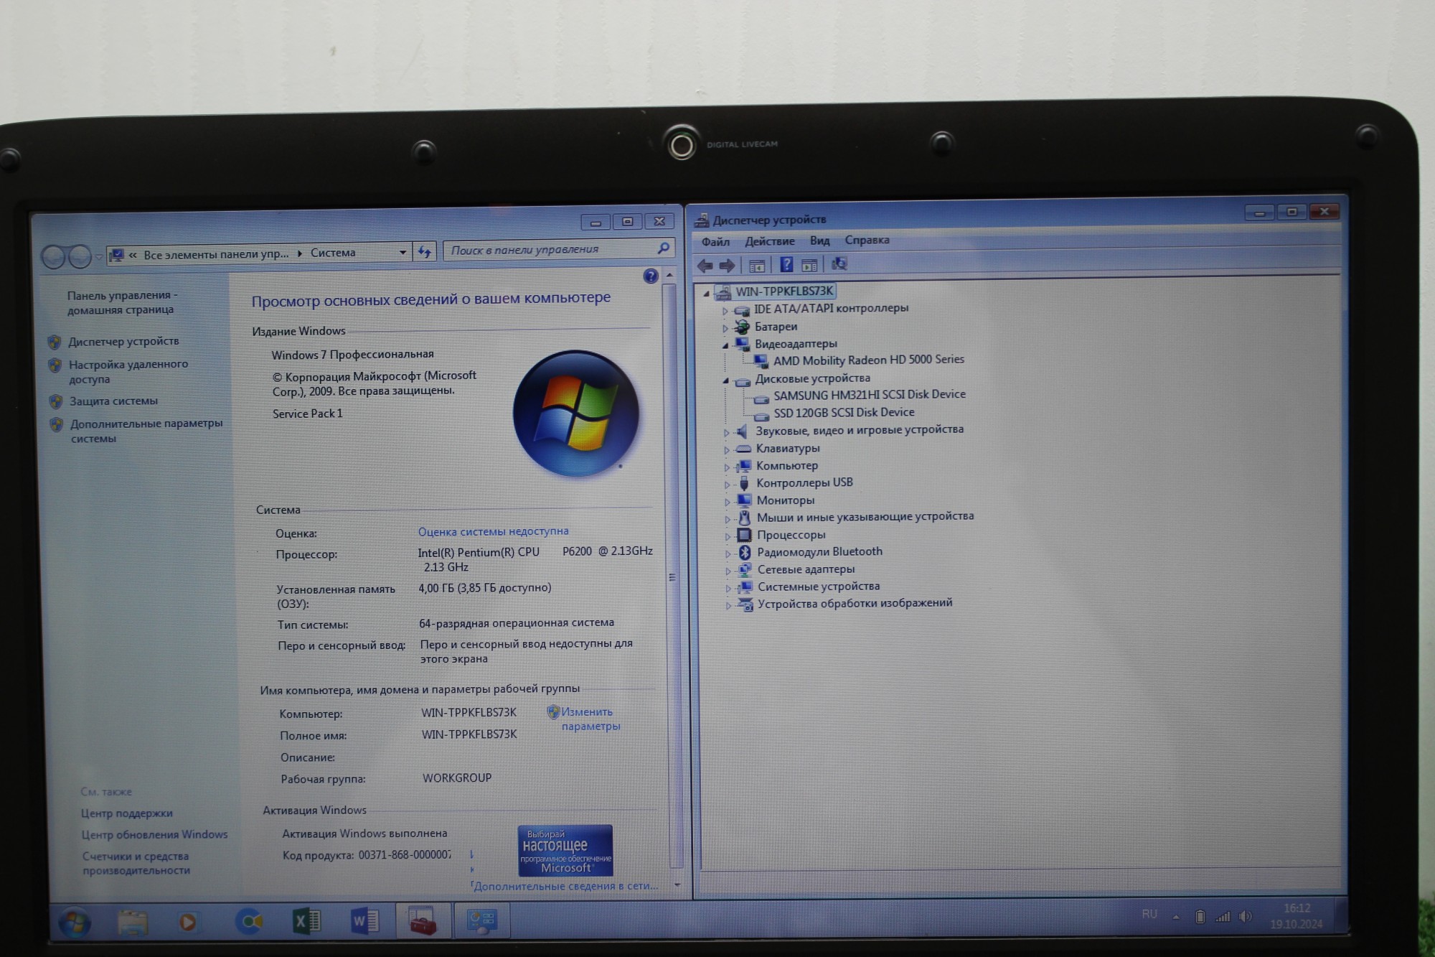
Task: Click the refresh button next to address bar
Action: pyautogui.click(x=425, y=252)
